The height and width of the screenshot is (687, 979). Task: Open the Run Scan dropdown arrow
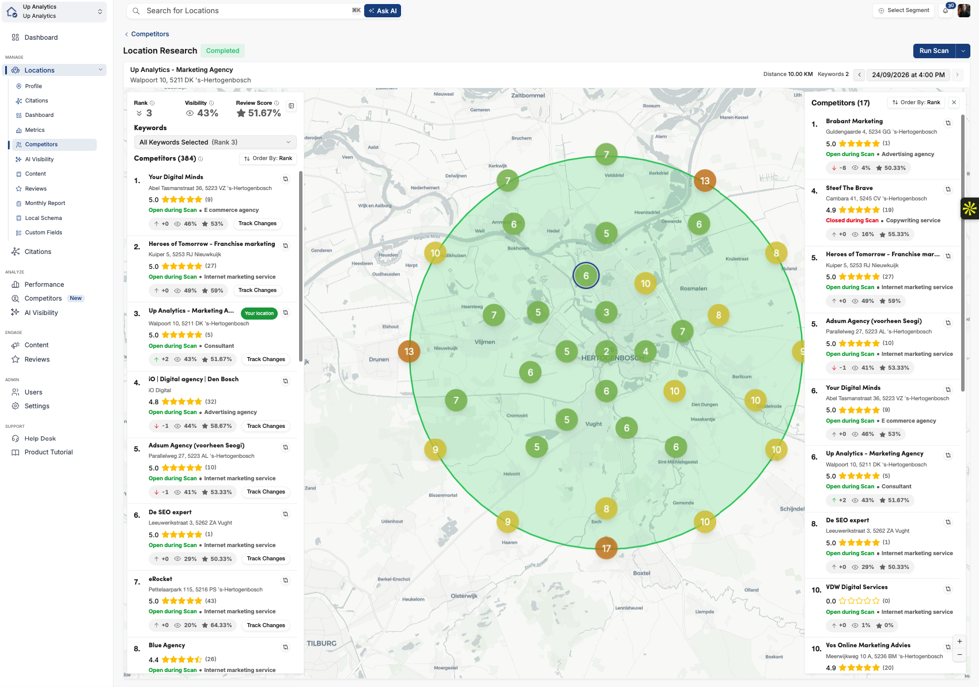[x=963, y=51]
